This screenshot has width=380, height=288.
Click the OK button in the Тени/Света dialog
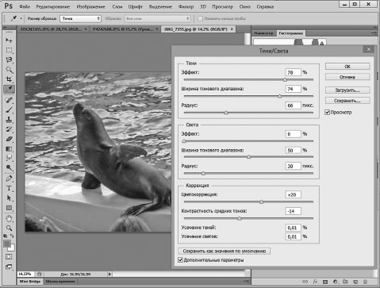[347, 67]
